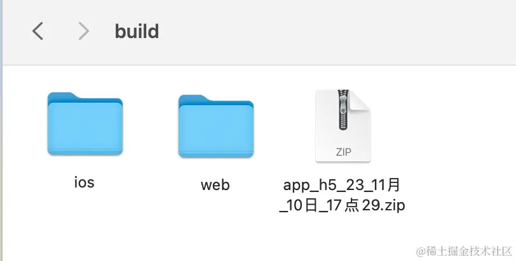Click the "web" folder name label
The image size is (516, 261).
(215, 186)
